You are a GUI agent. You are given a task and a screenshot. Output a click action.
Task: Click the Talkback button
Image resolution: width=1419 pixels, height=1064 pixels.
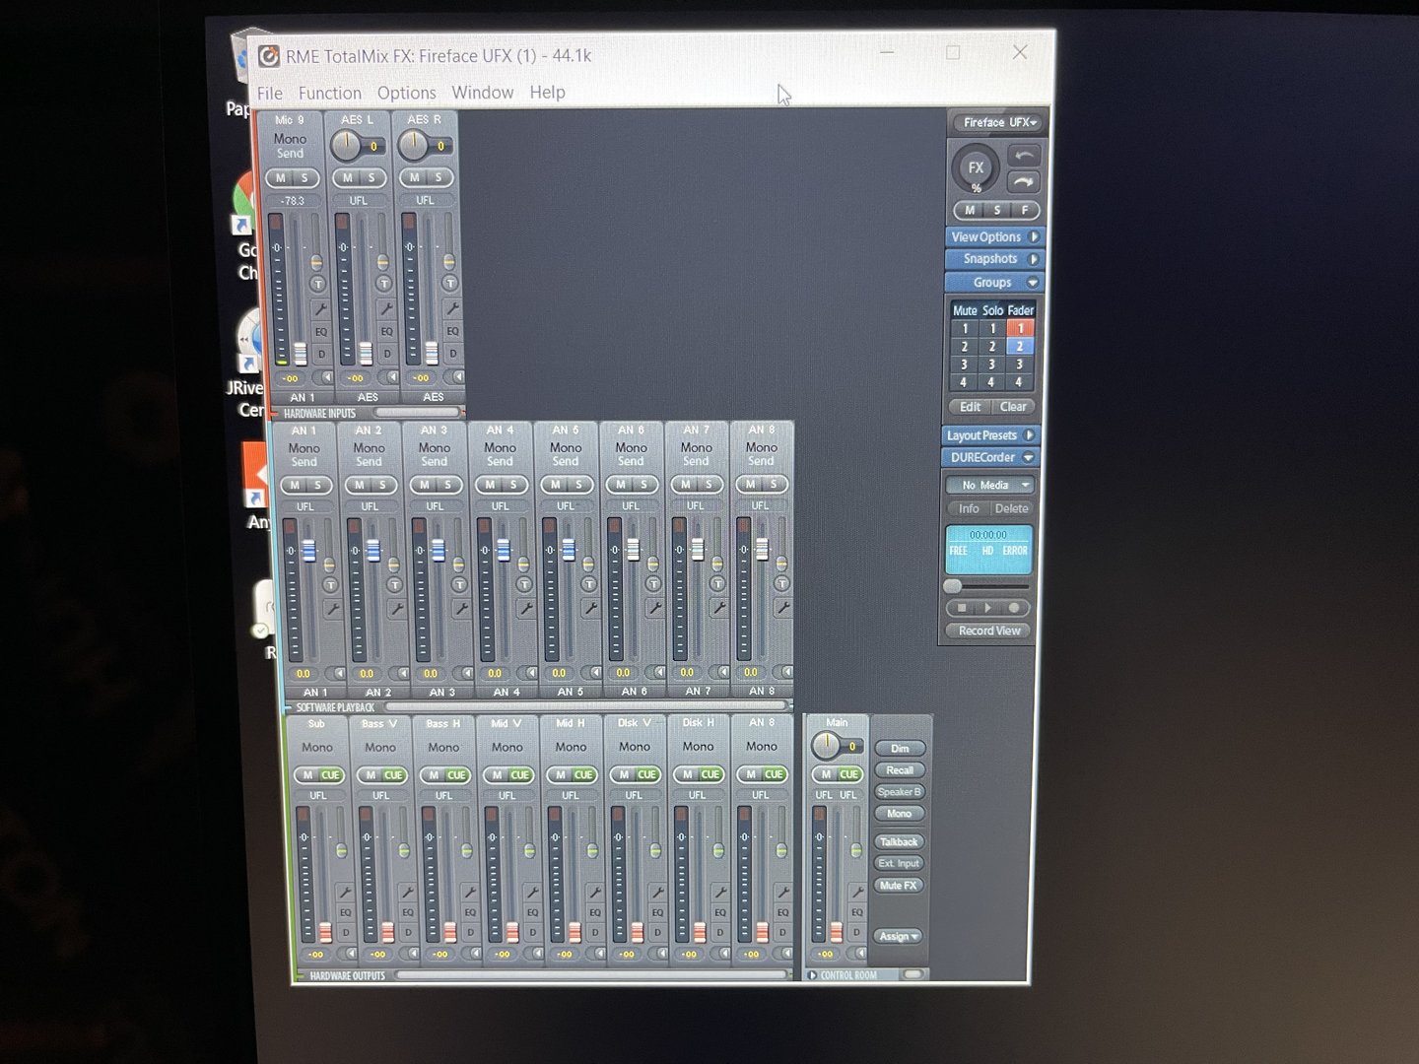899,842
